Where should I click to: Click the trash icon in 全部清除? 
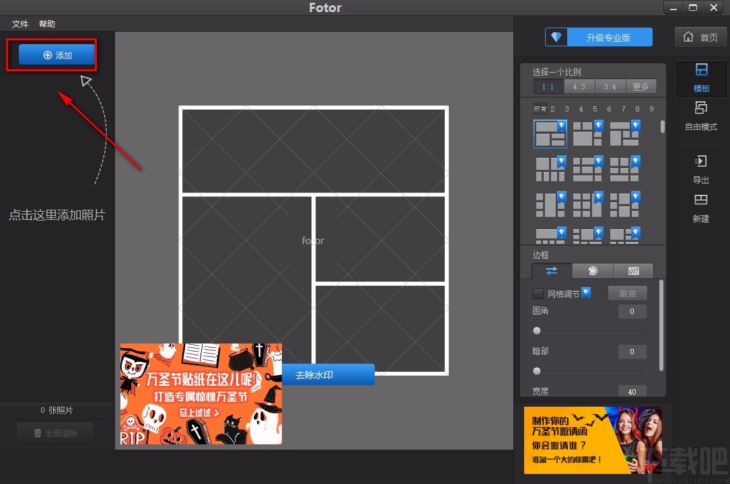[38, 433]
